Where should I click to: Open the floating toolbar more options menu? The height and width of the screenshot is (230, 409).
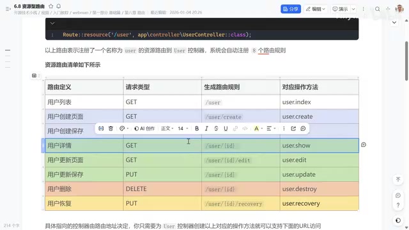tap(284, 128)
